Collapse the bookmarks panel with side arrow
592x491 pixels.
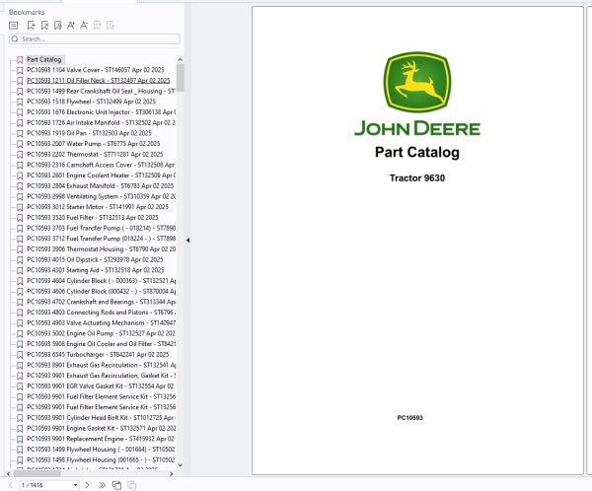coord(187,240)
